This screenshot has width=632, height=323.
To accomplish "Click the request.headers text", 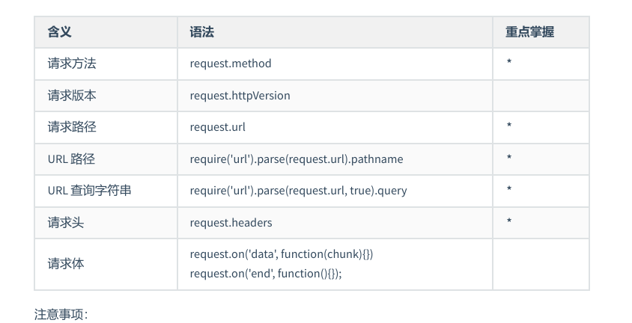I will coord(231,222).
